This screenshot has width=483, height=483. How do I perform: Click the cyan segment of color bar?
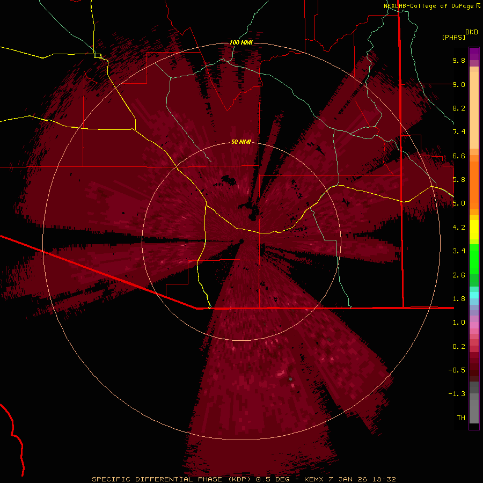(474, 295)
